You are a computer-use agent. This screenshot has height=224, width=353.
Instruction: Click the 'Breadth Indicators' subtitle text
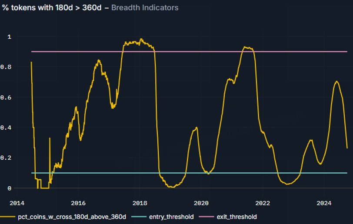(145, 8)
